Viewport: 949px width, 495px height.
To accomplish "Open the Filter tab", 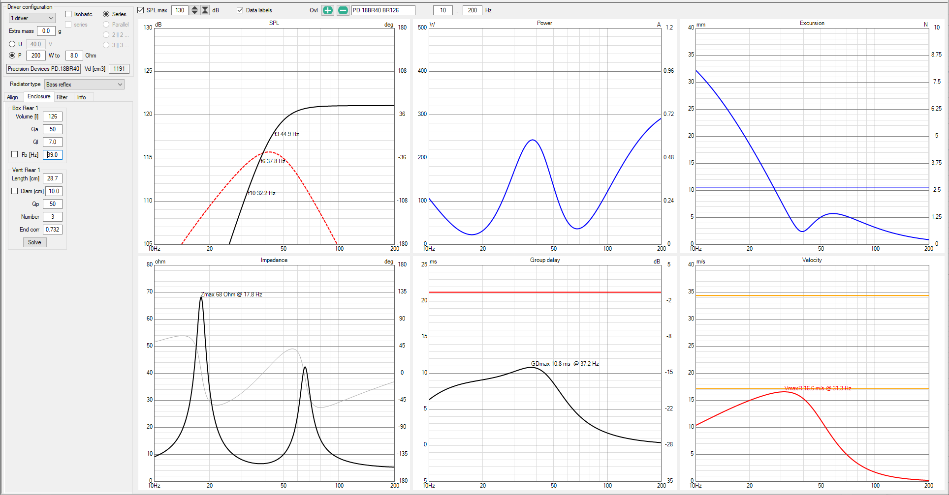I will pyautogui.click(x=62, y=97).
